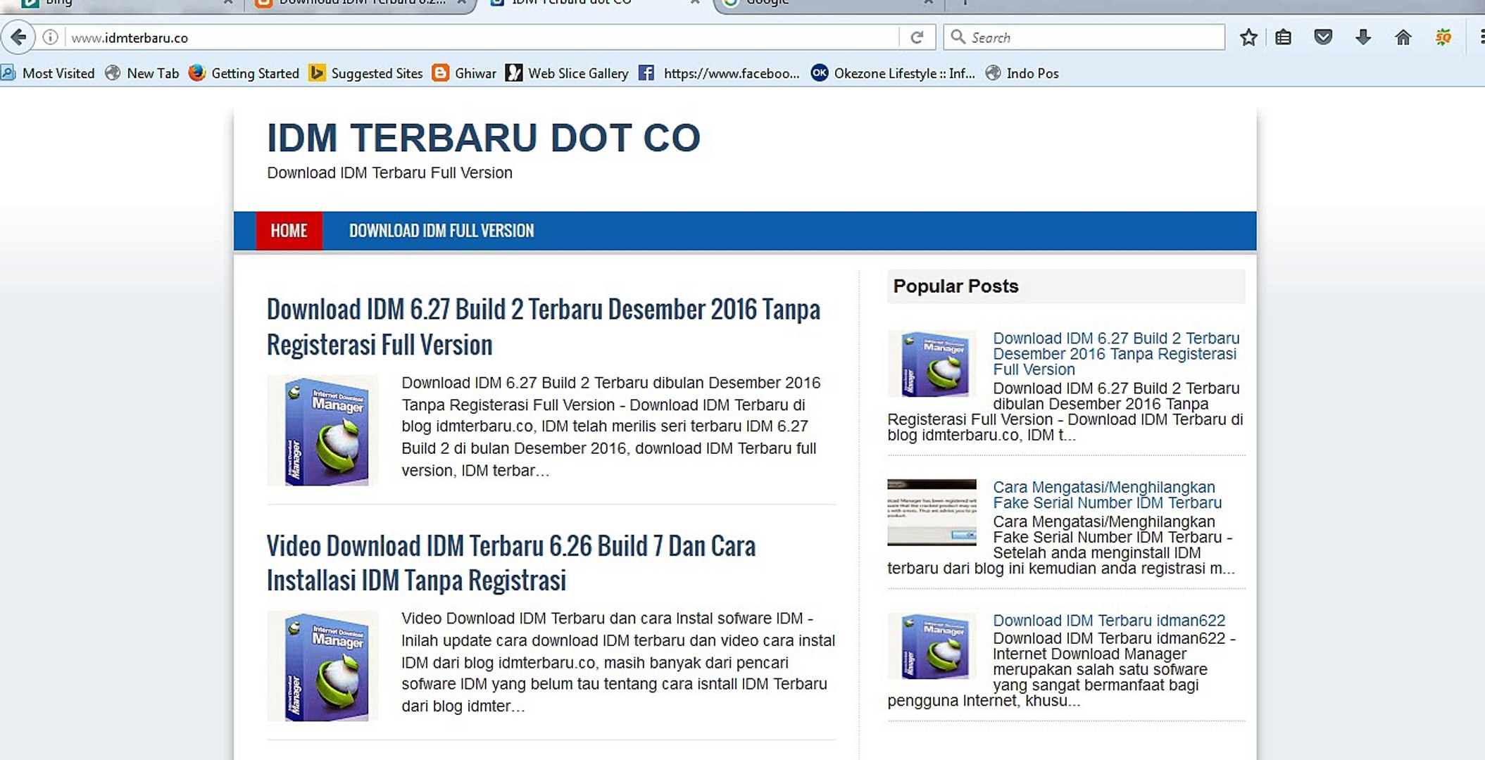1485x760 pixels.
Task: Go to Firefox Home icon
Action: tap(1403, 37)
